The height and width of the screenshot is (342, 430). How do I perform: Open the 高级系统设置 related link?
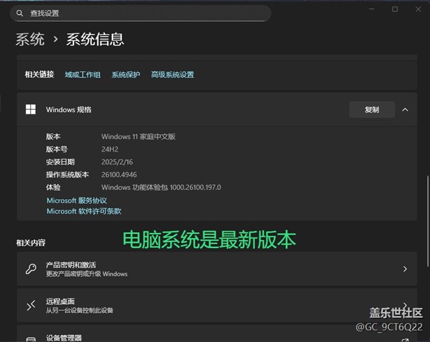(x=172, y=75)
